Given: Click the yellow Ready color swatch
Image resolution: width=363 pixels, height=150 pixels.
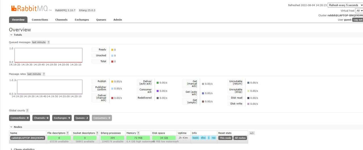Looking at the screenshot, I should pos(112,50).
